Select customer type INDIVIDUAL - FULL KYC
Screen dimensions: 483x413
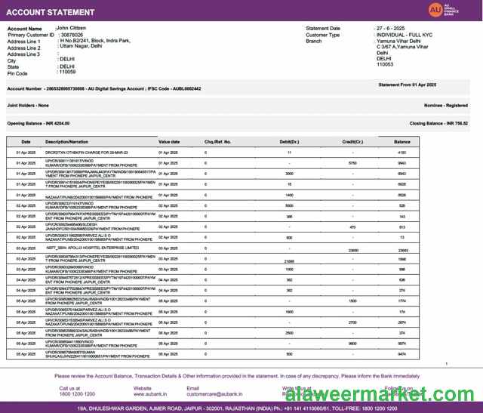(405, 35)
